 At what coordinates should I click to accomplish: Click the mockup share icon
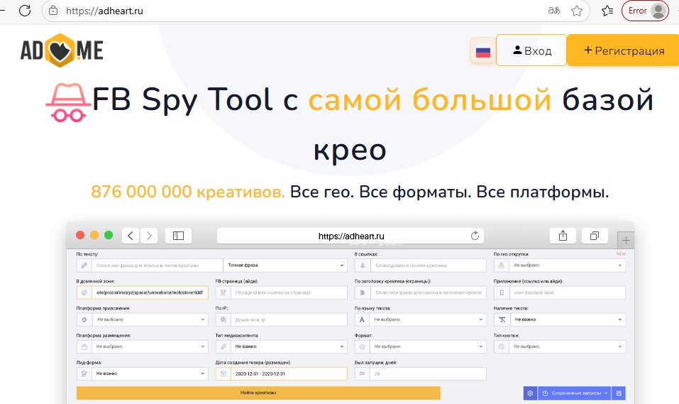point(563,236)
